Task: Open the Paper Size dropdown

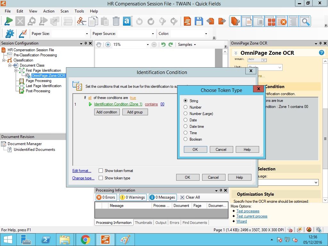Action: 86,34
